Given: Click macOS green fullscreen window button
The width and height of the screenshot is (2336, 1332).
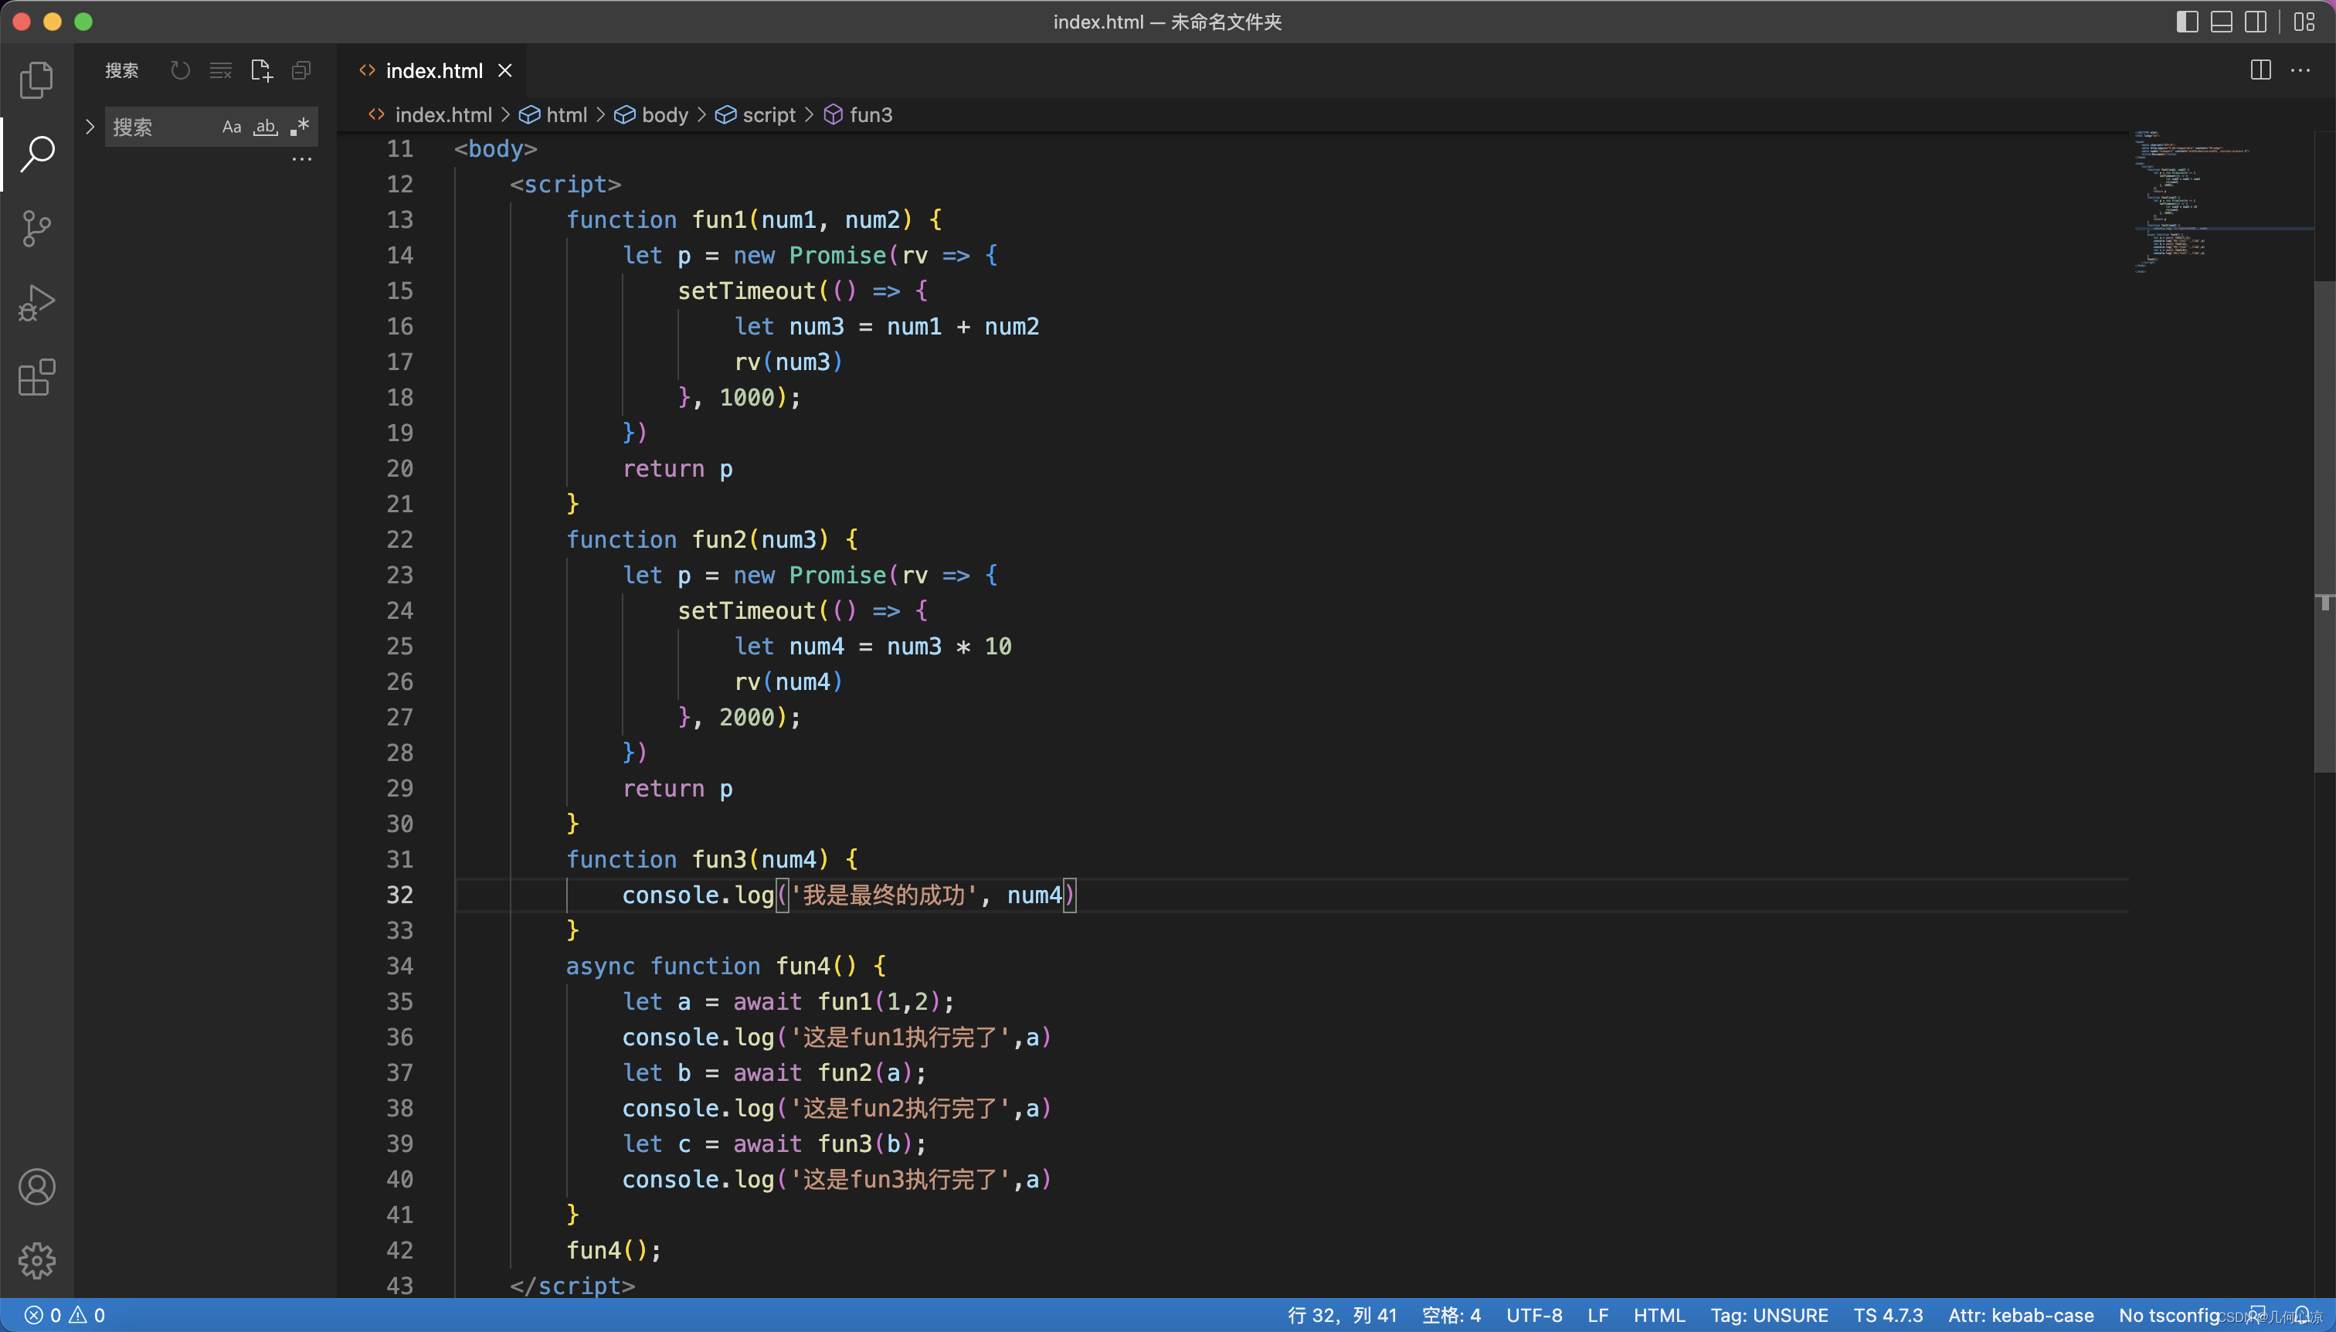Looking at the screenshot, I should 83,22.
